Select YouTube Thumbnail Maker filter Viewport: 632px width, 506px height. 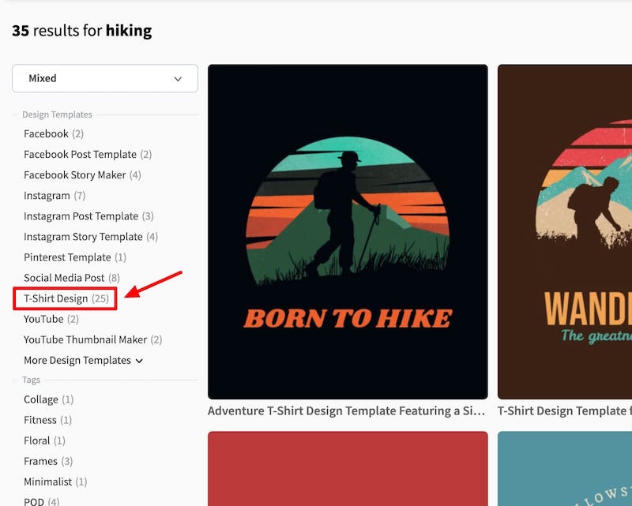click(85, 340)
